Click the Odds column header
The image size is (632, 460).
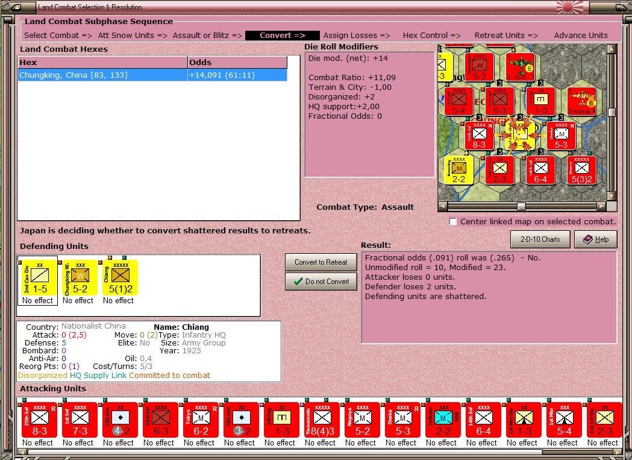point(237,62)
